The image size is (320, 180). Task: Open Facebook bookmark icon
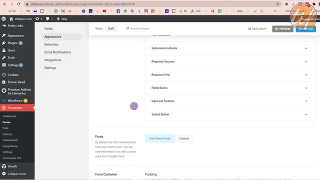point(118,11)
